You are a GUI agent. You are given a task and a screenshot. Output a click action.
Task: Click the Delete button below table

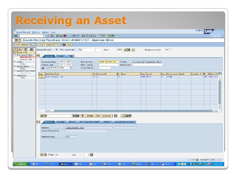coord(88,116)
